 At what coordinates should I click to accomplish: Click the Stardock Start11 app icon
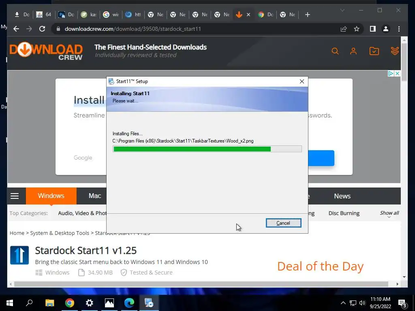point(19,255)
